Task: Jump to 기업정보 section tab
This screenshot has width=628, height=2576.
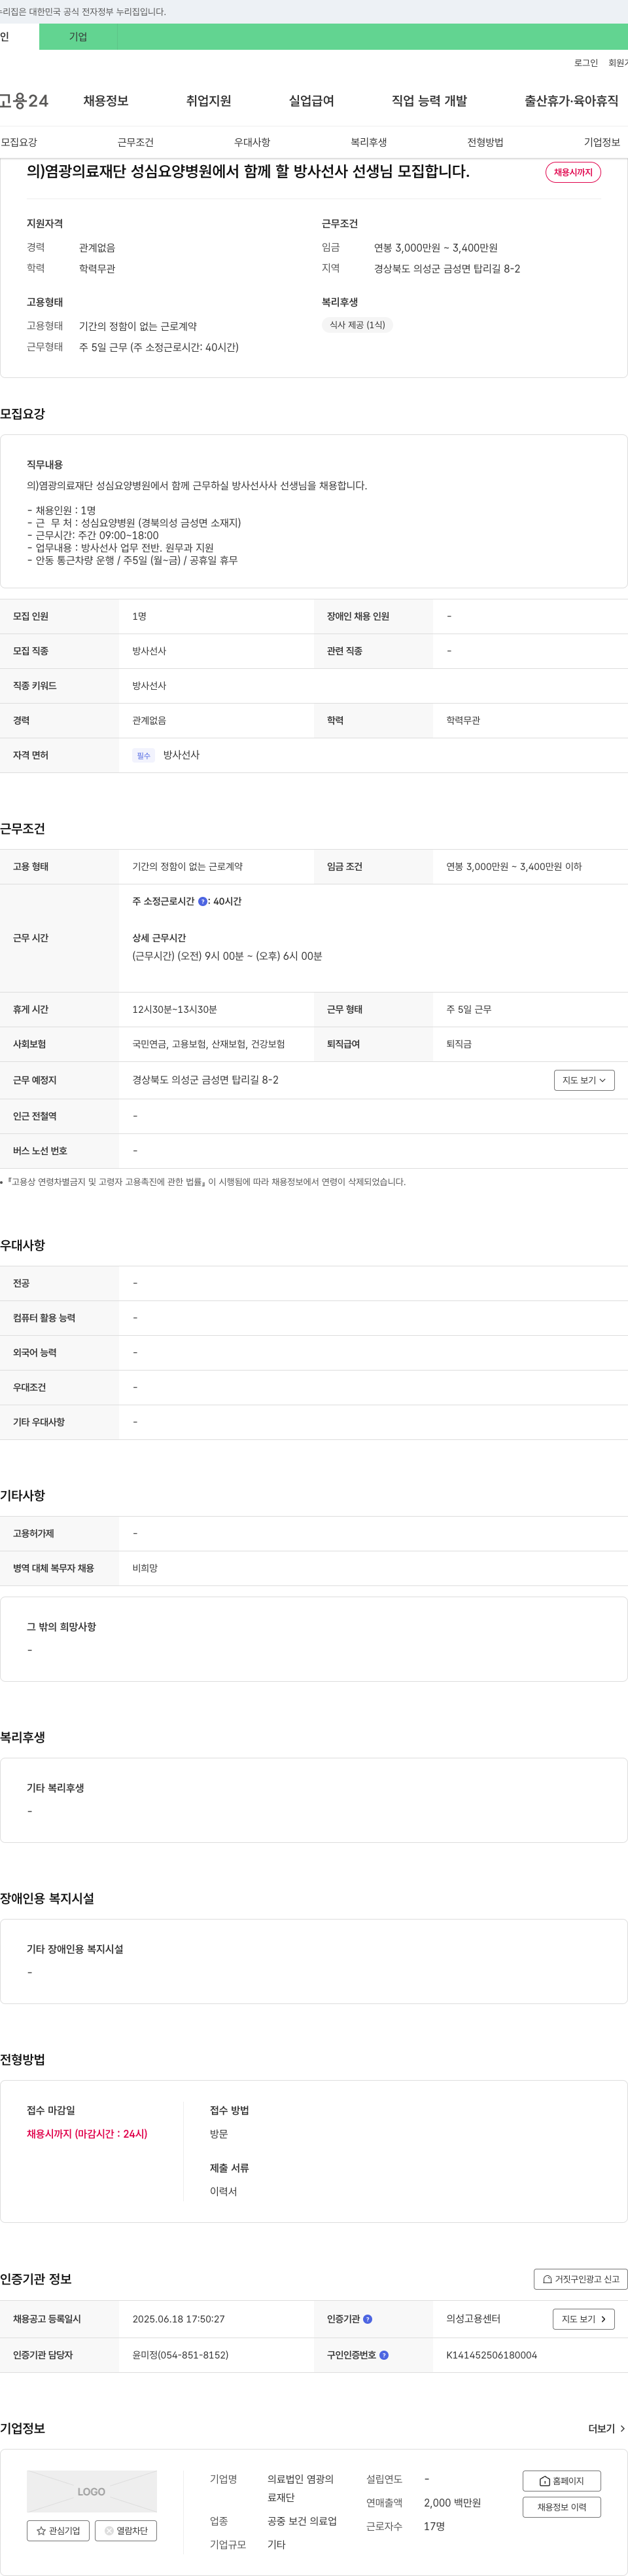Action: coord(602,143)
